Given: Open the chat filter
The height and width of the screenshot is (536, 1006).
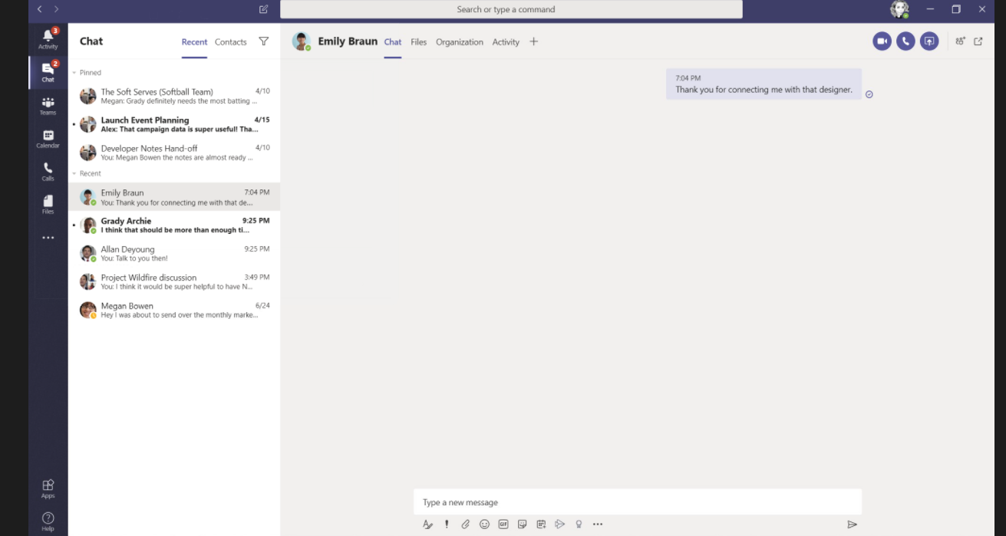Looking at the screenshot, I should pos(263,41).
